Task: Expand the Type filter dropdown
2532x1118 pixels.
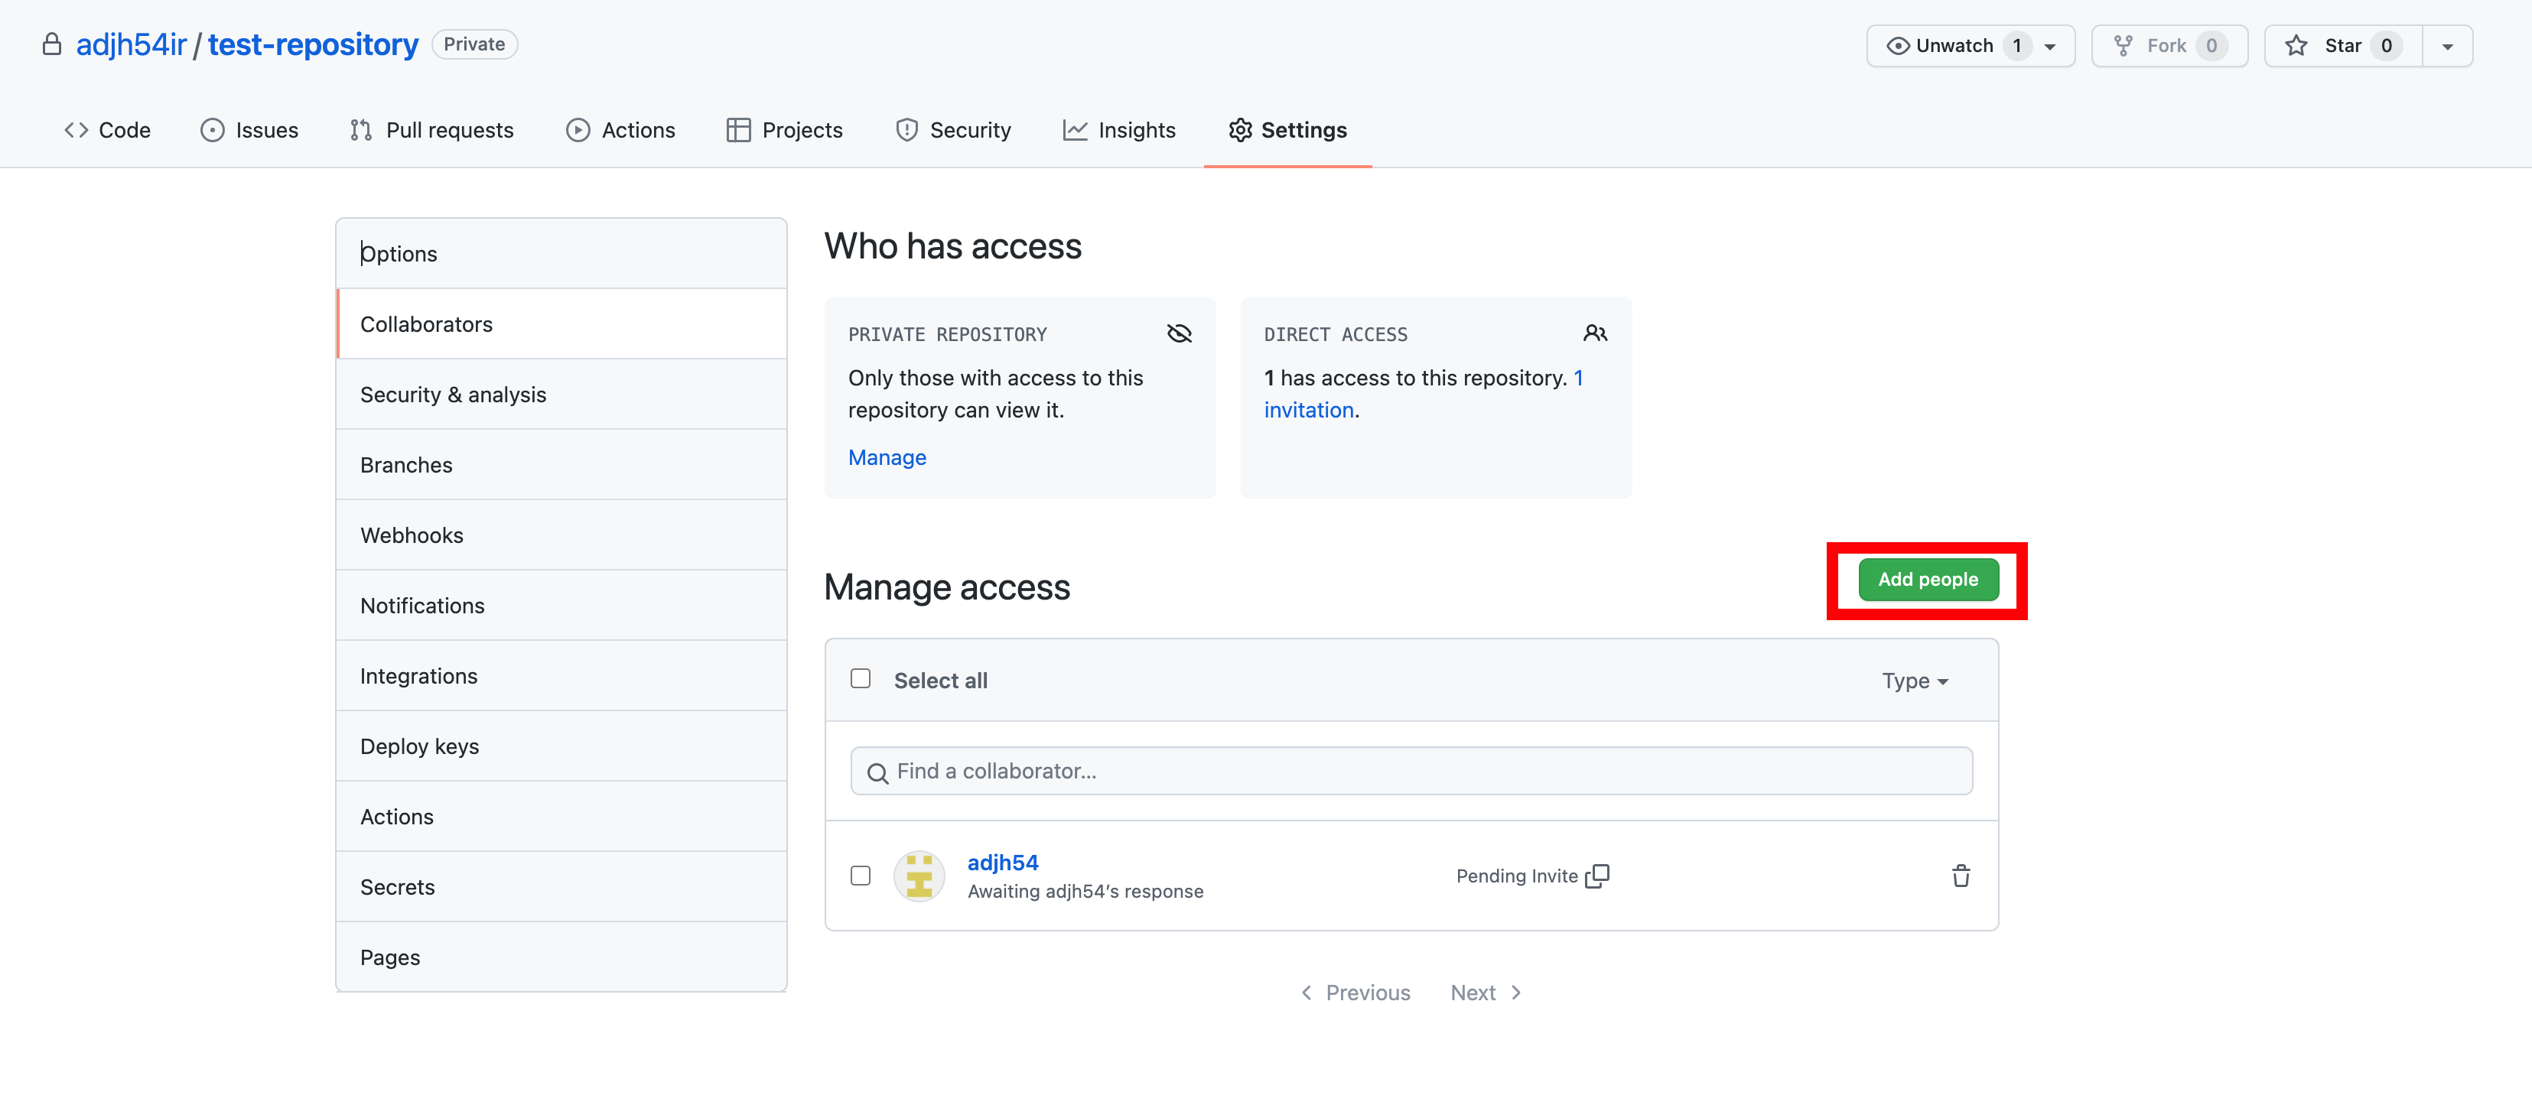Action: [1914, 681]
